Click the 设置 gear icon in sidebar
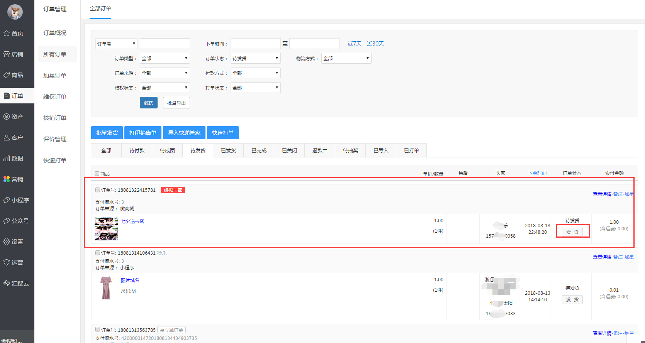 [x=7, y=242]
